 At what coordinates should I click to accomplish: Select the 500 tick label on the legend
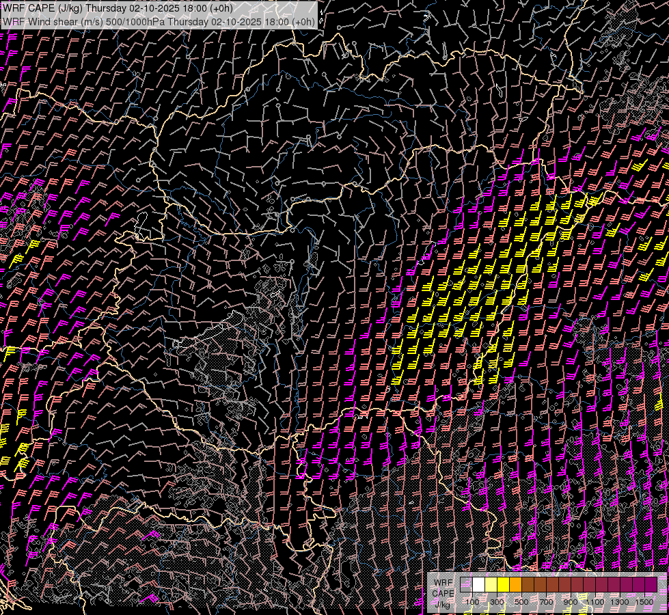click(x=521, y=601)
